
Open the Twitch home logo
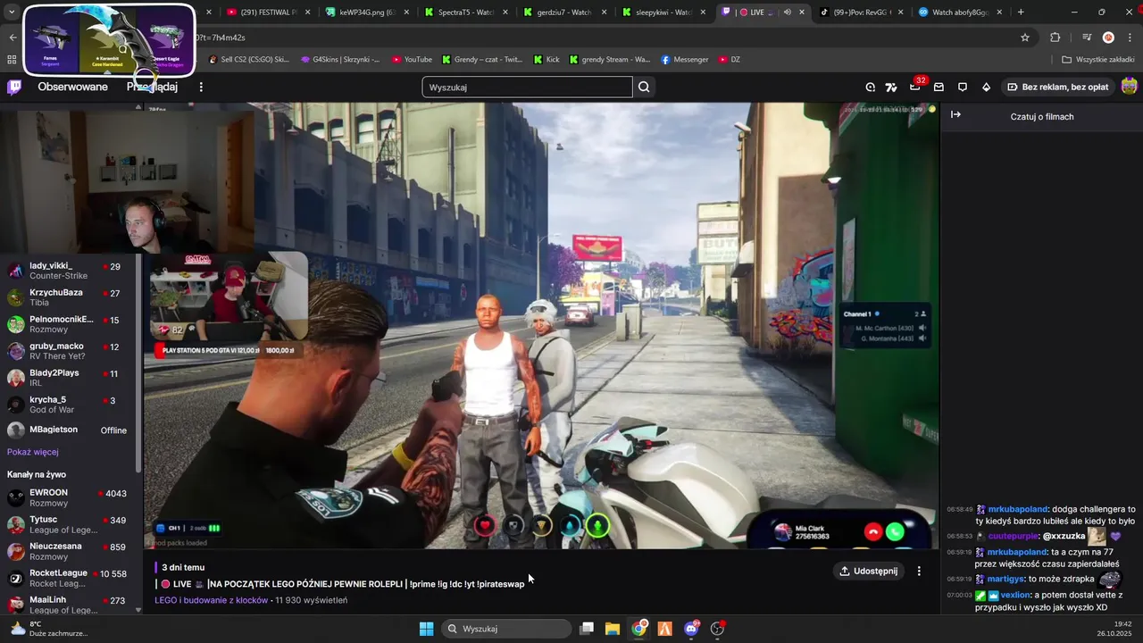click(14, 87)
